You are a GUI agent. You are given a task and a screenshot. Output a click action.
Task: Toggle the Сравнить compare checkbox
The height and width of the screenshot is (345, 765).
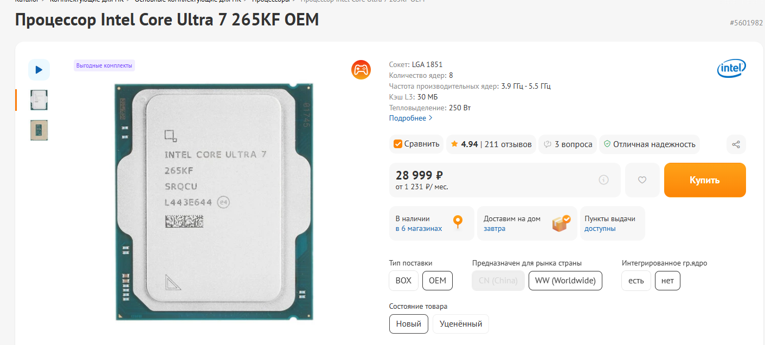tap(397, 144)
